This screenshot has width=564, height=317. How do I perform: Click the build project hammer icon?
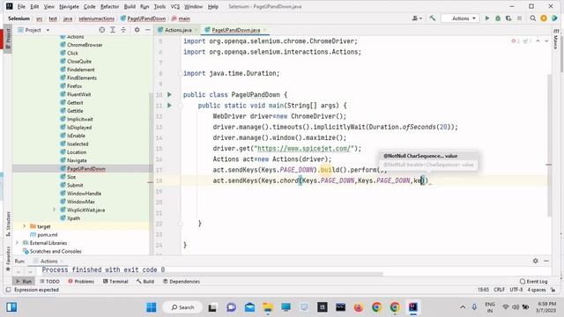pos(433,18)
